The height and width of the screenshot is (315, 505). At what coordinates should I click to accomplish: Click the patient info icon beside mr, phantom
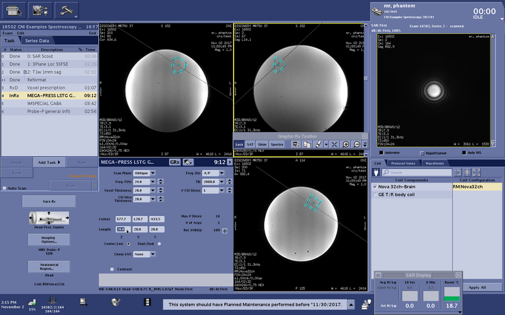(x=377, y=11)
